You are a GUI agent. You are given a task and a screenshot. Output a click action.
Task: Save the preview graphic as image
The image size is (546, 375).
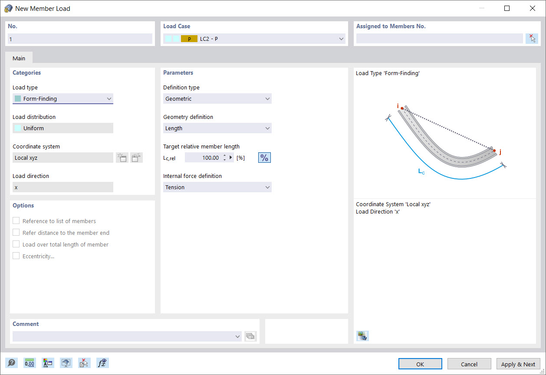tap(362, 336)
